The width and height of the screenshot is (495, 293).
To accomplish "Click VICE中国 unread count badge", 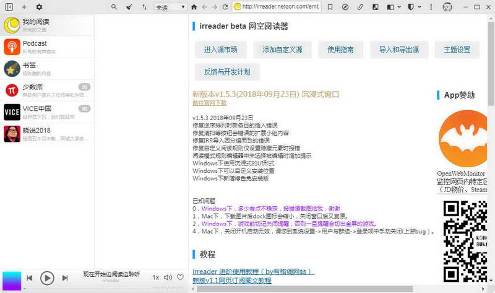I will click(x=84, y=109).
